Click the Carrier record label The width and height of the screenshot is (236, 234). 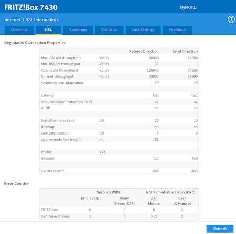click(x=52, y=171)
